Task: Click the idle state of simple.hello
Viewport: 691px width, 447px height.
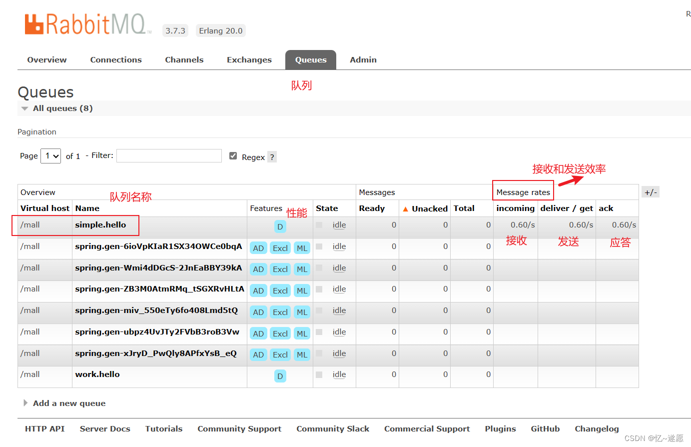Action: (x=339, y=225)
